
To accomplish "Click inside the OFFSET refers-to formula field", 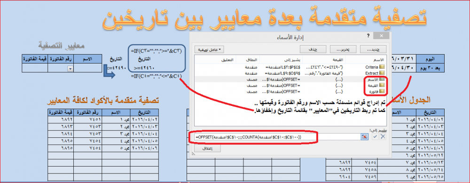I will (277, 137).
